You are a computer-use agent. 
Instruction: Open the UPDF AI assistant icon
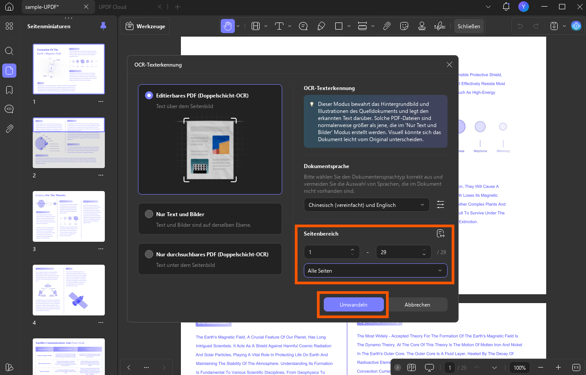576,26
